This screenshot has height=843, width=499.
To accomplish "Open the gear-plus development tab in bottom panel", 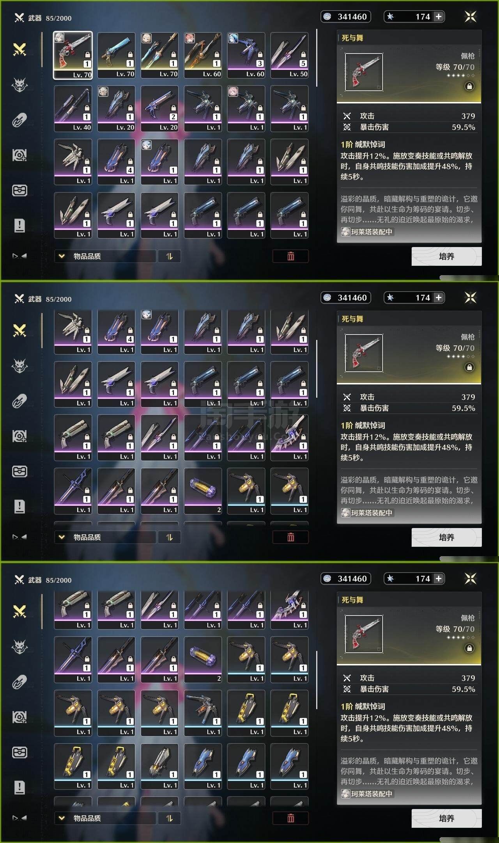I will [20, 717].
